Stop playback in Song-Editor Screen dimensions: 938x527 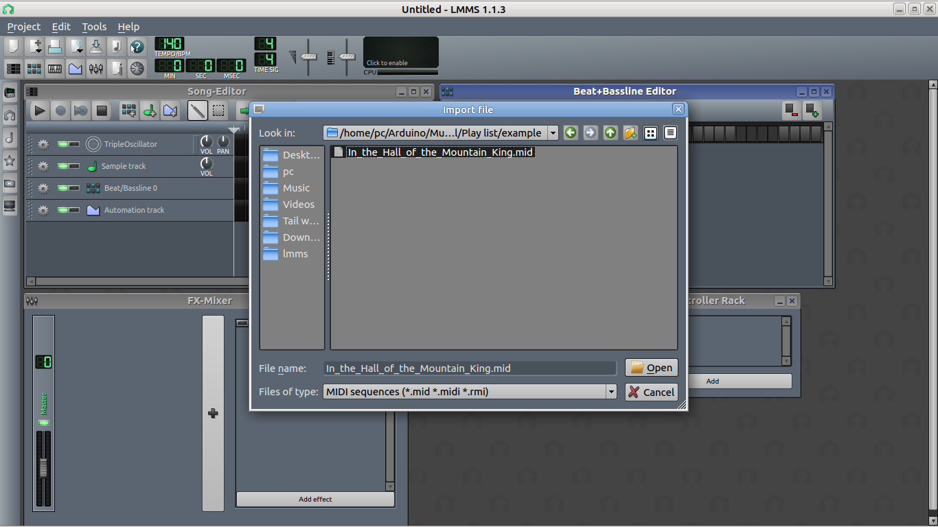pyautogui.click(x=102, y=110)
